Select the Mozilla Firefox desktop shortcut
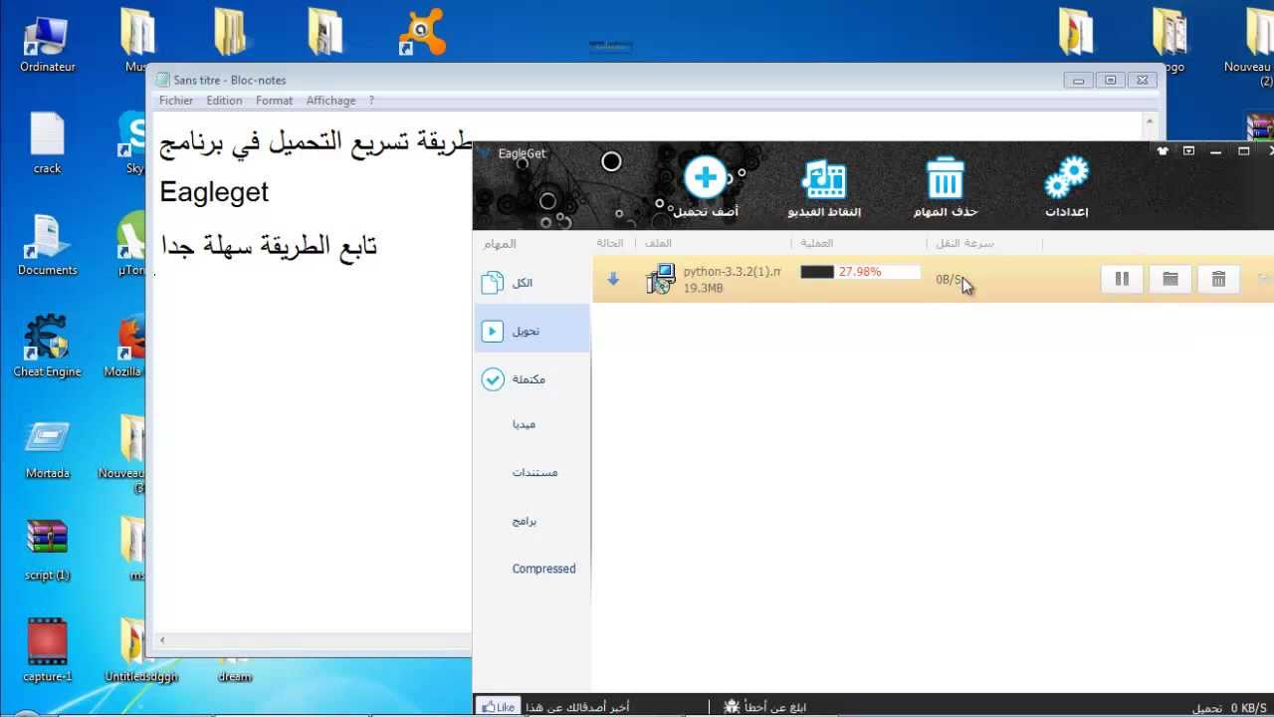The height and width of the screenshot is (717, 1274). click(x=130, y=346)
